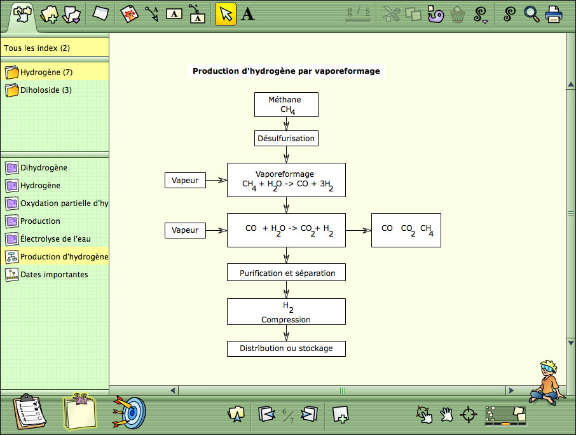Viewport: 576px width, 435px height.
Task: Select Tous les index (2) header
Action: point(55,48)
